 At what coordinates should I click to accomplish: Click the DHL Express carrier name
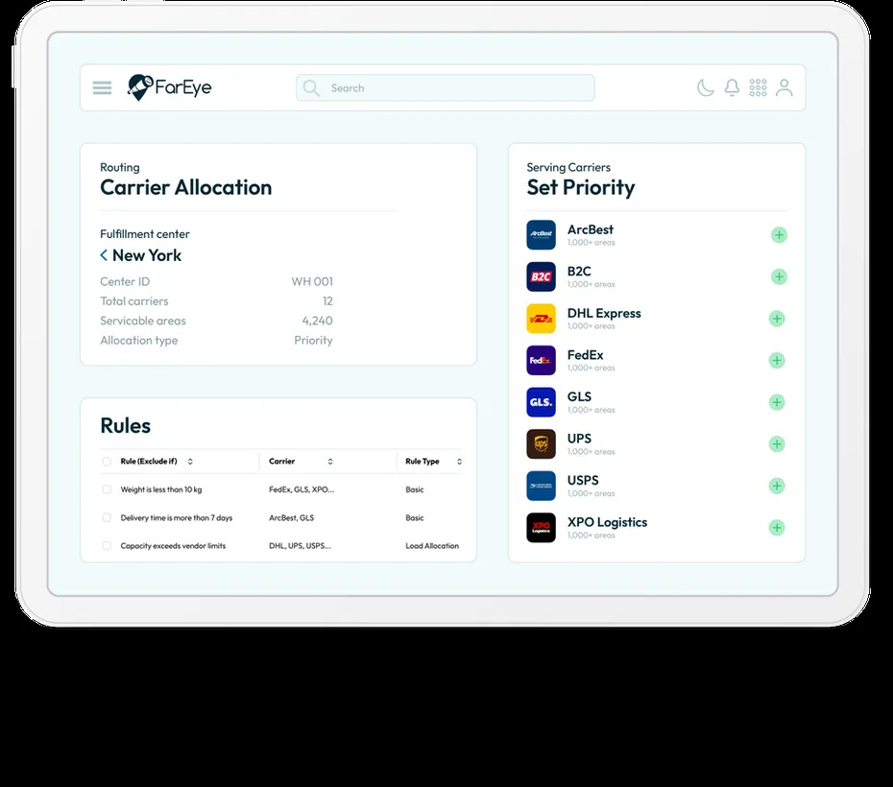click(604, 313)
